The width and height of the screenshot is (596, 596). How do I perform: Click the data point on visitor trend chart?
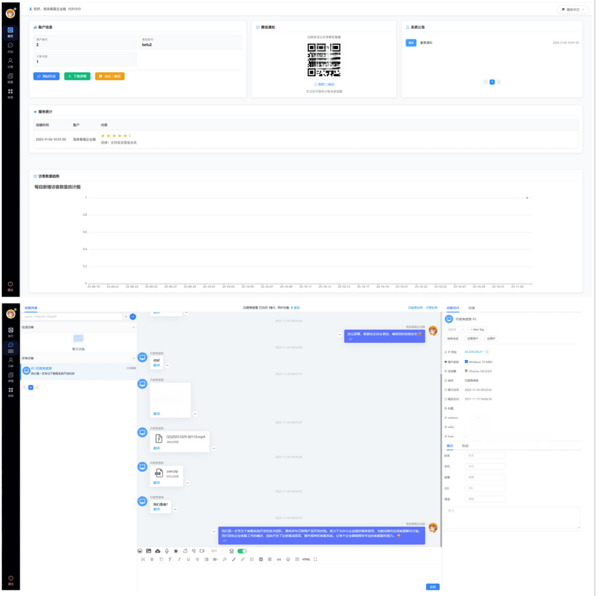(x=527, y=198)
